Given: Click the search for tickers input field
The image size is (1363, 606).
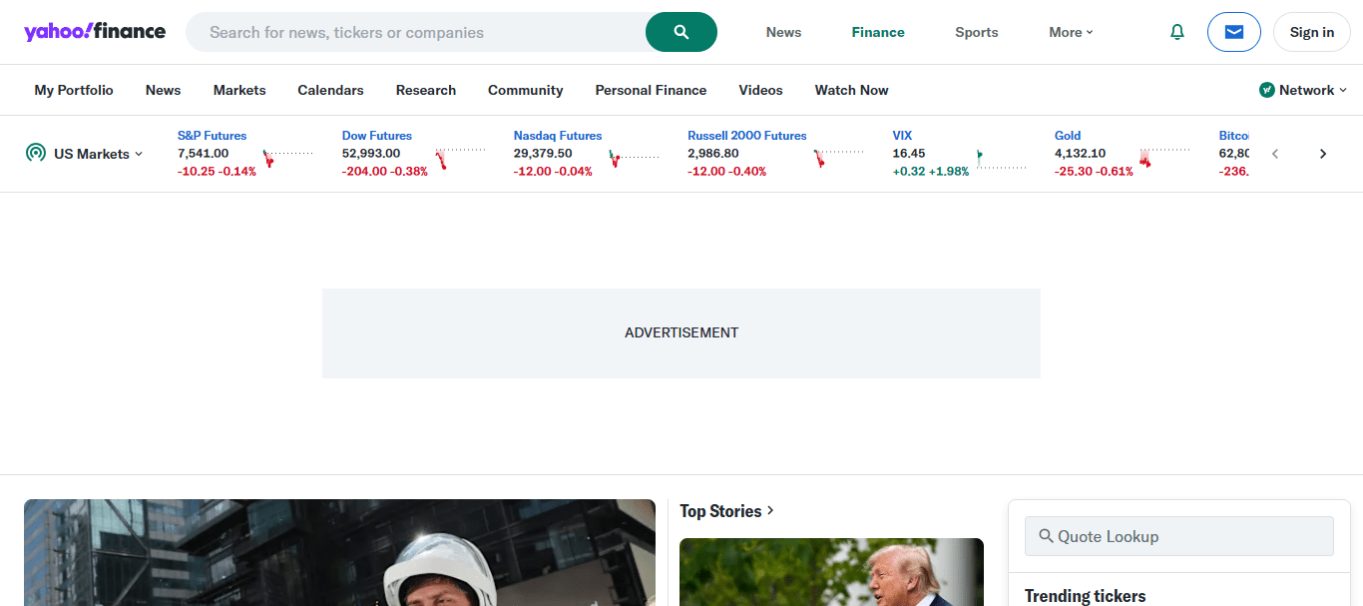Looking at the screenshot, I should (416, 32).
